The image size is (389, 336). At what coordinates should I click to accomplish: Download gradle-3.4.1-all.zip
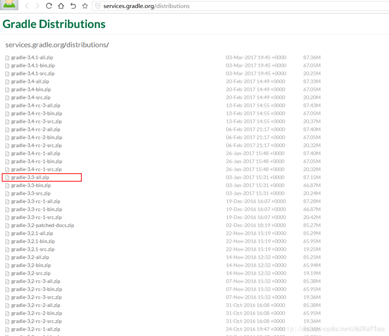(32, 58)
